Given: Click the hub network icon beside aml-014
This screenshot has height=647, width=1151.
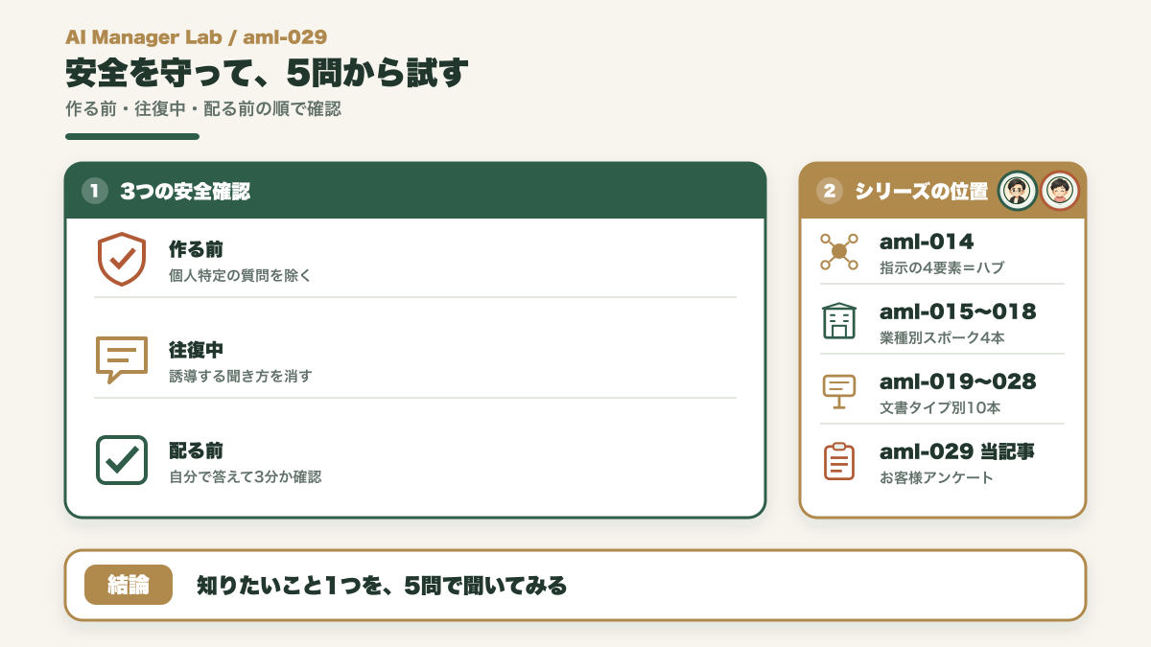Looking at the screenshot, I should point(839,251).
